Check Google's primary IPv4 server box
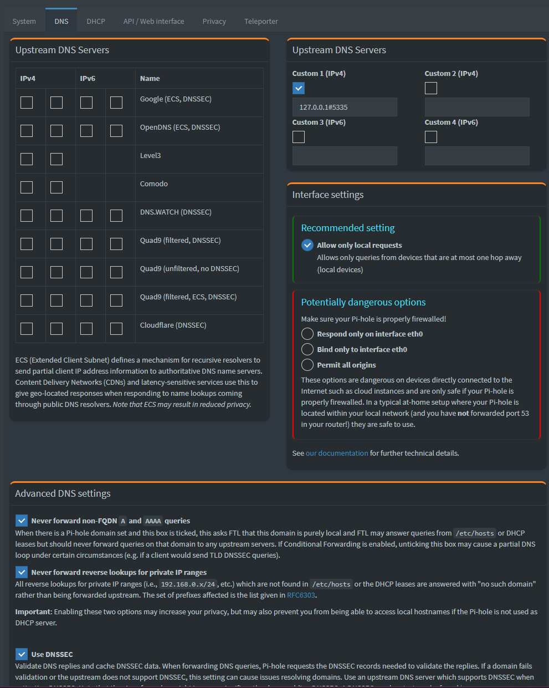Viewport: 549px width, 688px height. tap(27, 103)
